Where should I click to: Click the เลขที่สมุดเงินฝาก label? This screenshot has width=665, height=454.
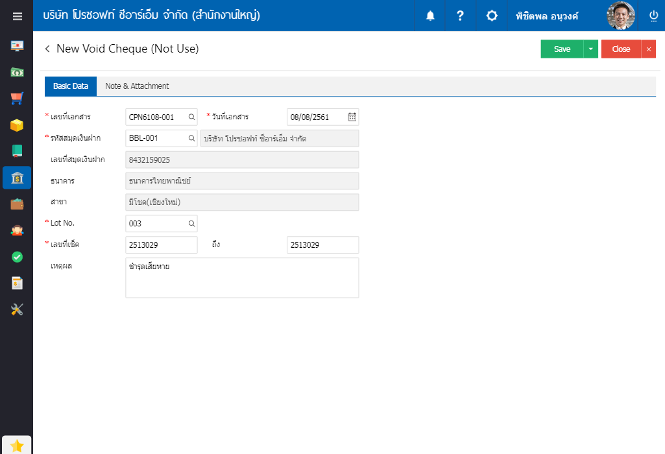pyautogui.click(x=78, y=160)
